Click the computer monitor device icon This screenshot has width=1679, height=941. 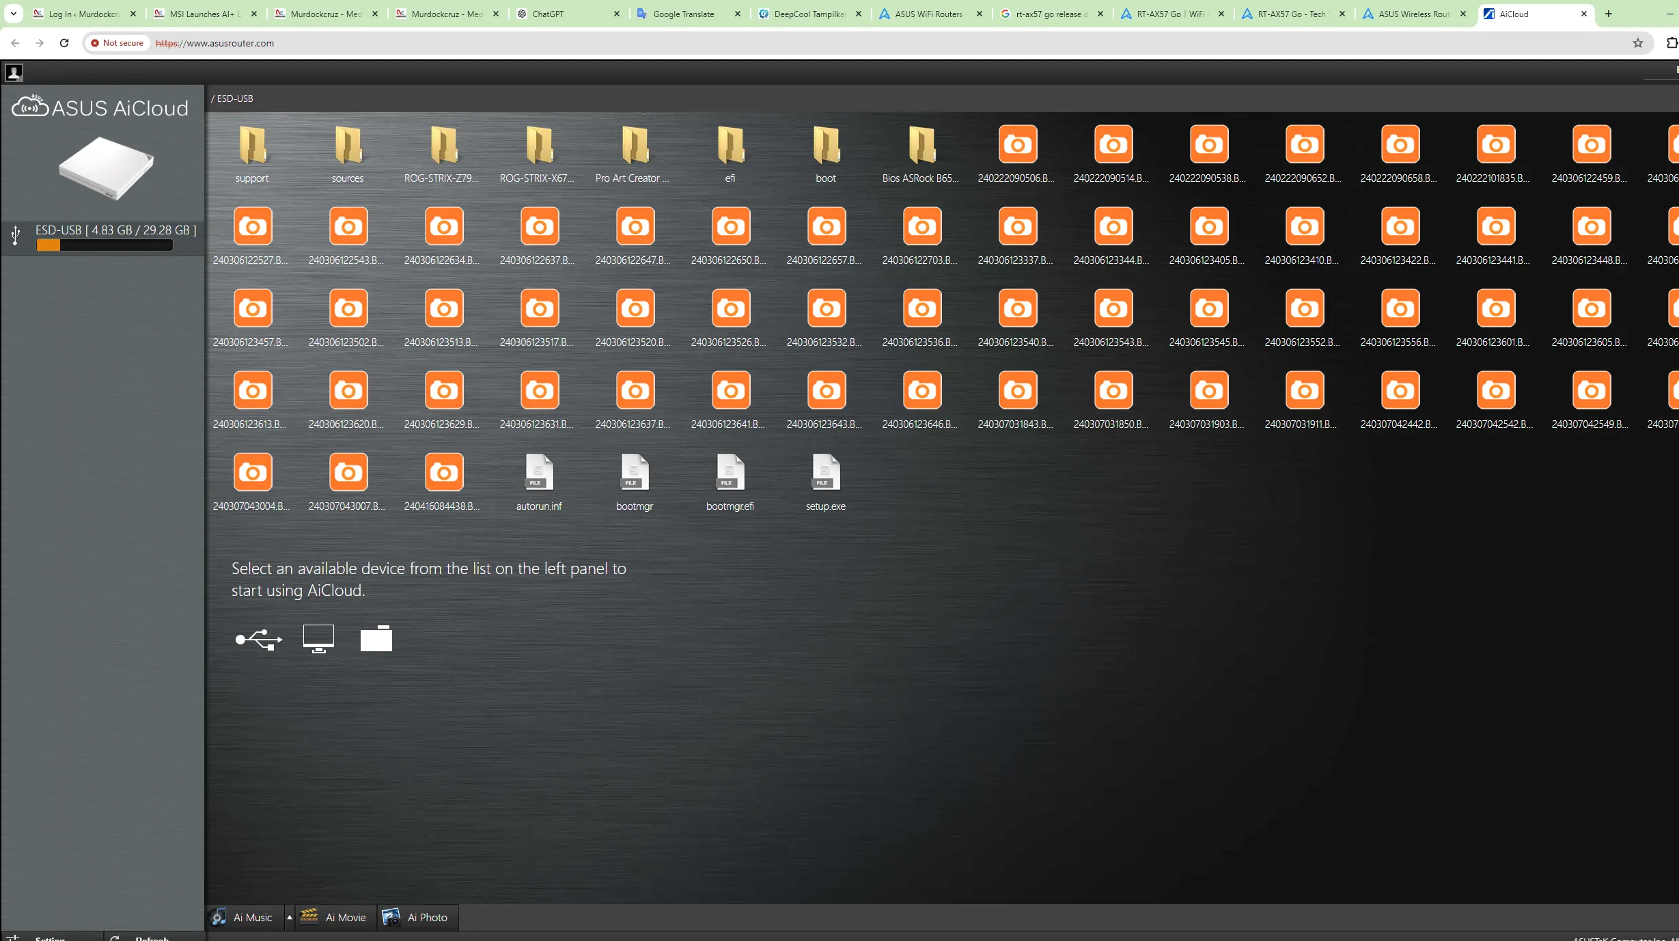point(318,639)
